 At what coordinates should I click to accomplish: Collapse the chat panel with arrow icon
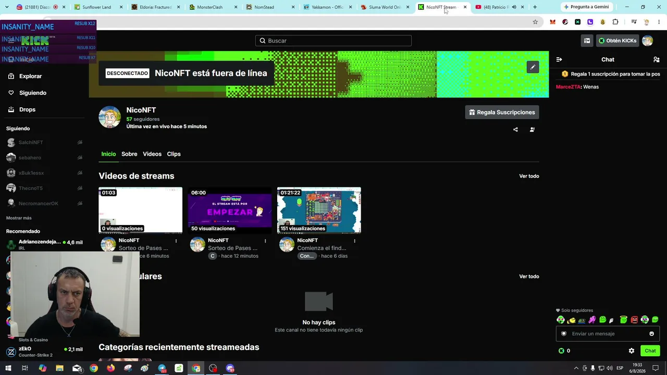coord(559,59)
